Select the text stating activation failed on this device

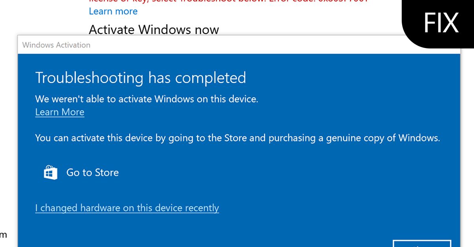pos(146,99)
